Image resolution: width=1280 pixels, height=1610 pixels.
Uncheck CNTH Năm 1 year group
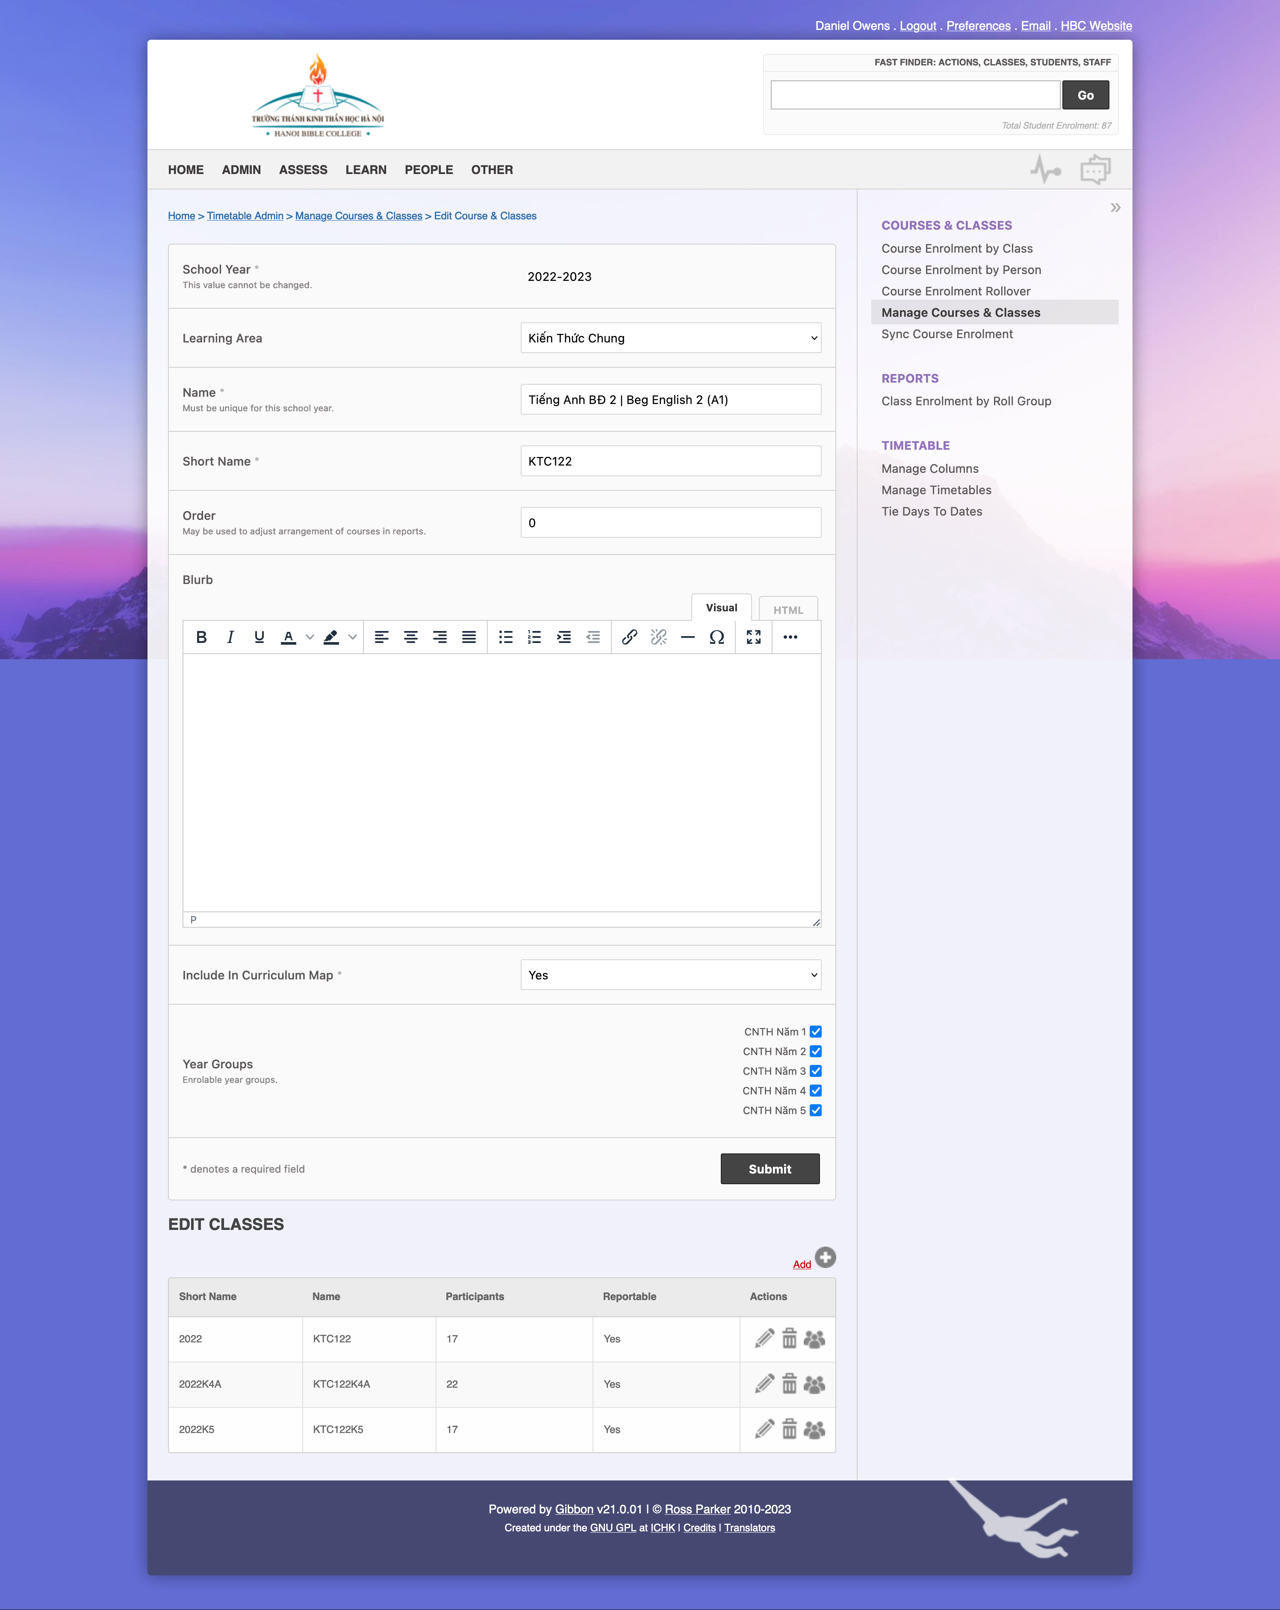815,1032
